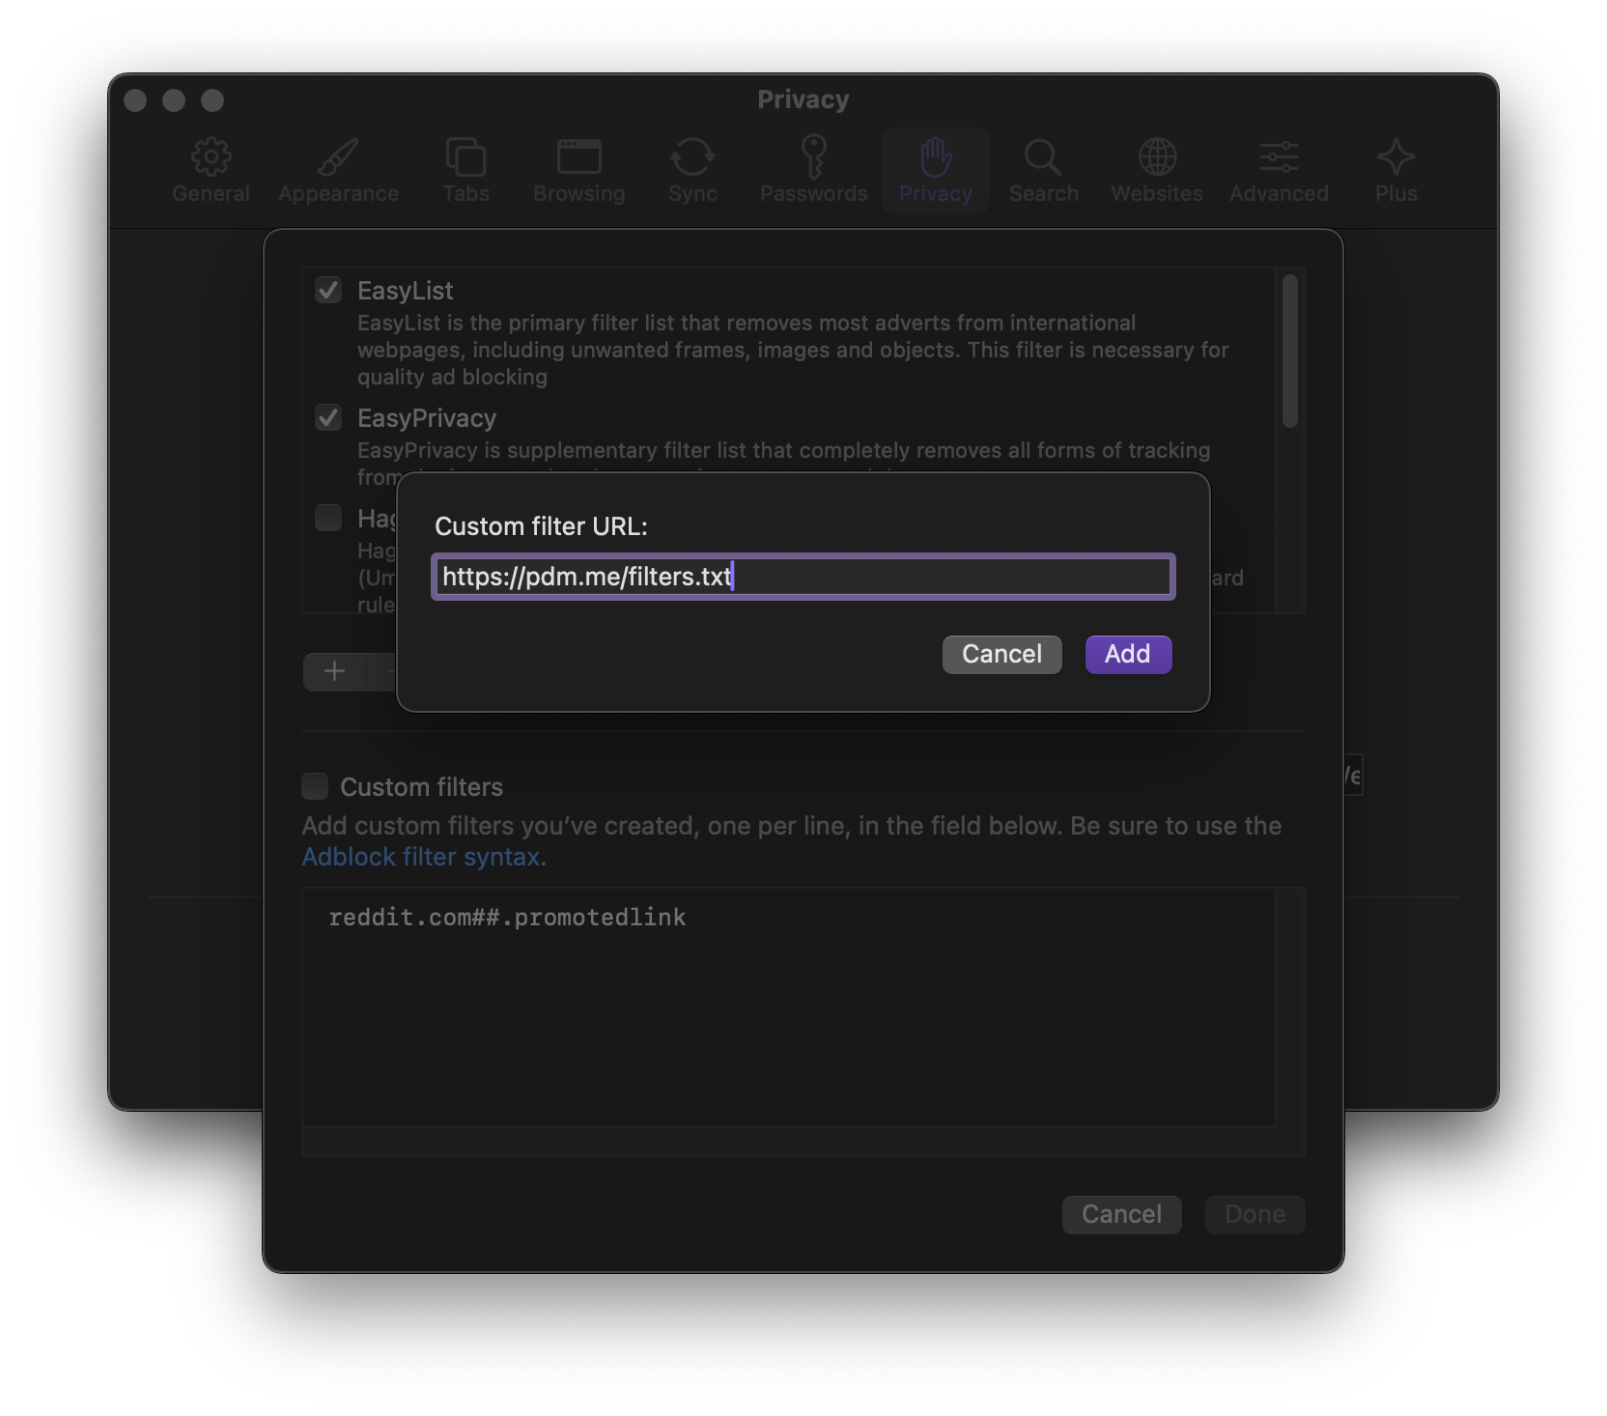
Task: Click the Custom filter URL input field
Action: point(803,577)
